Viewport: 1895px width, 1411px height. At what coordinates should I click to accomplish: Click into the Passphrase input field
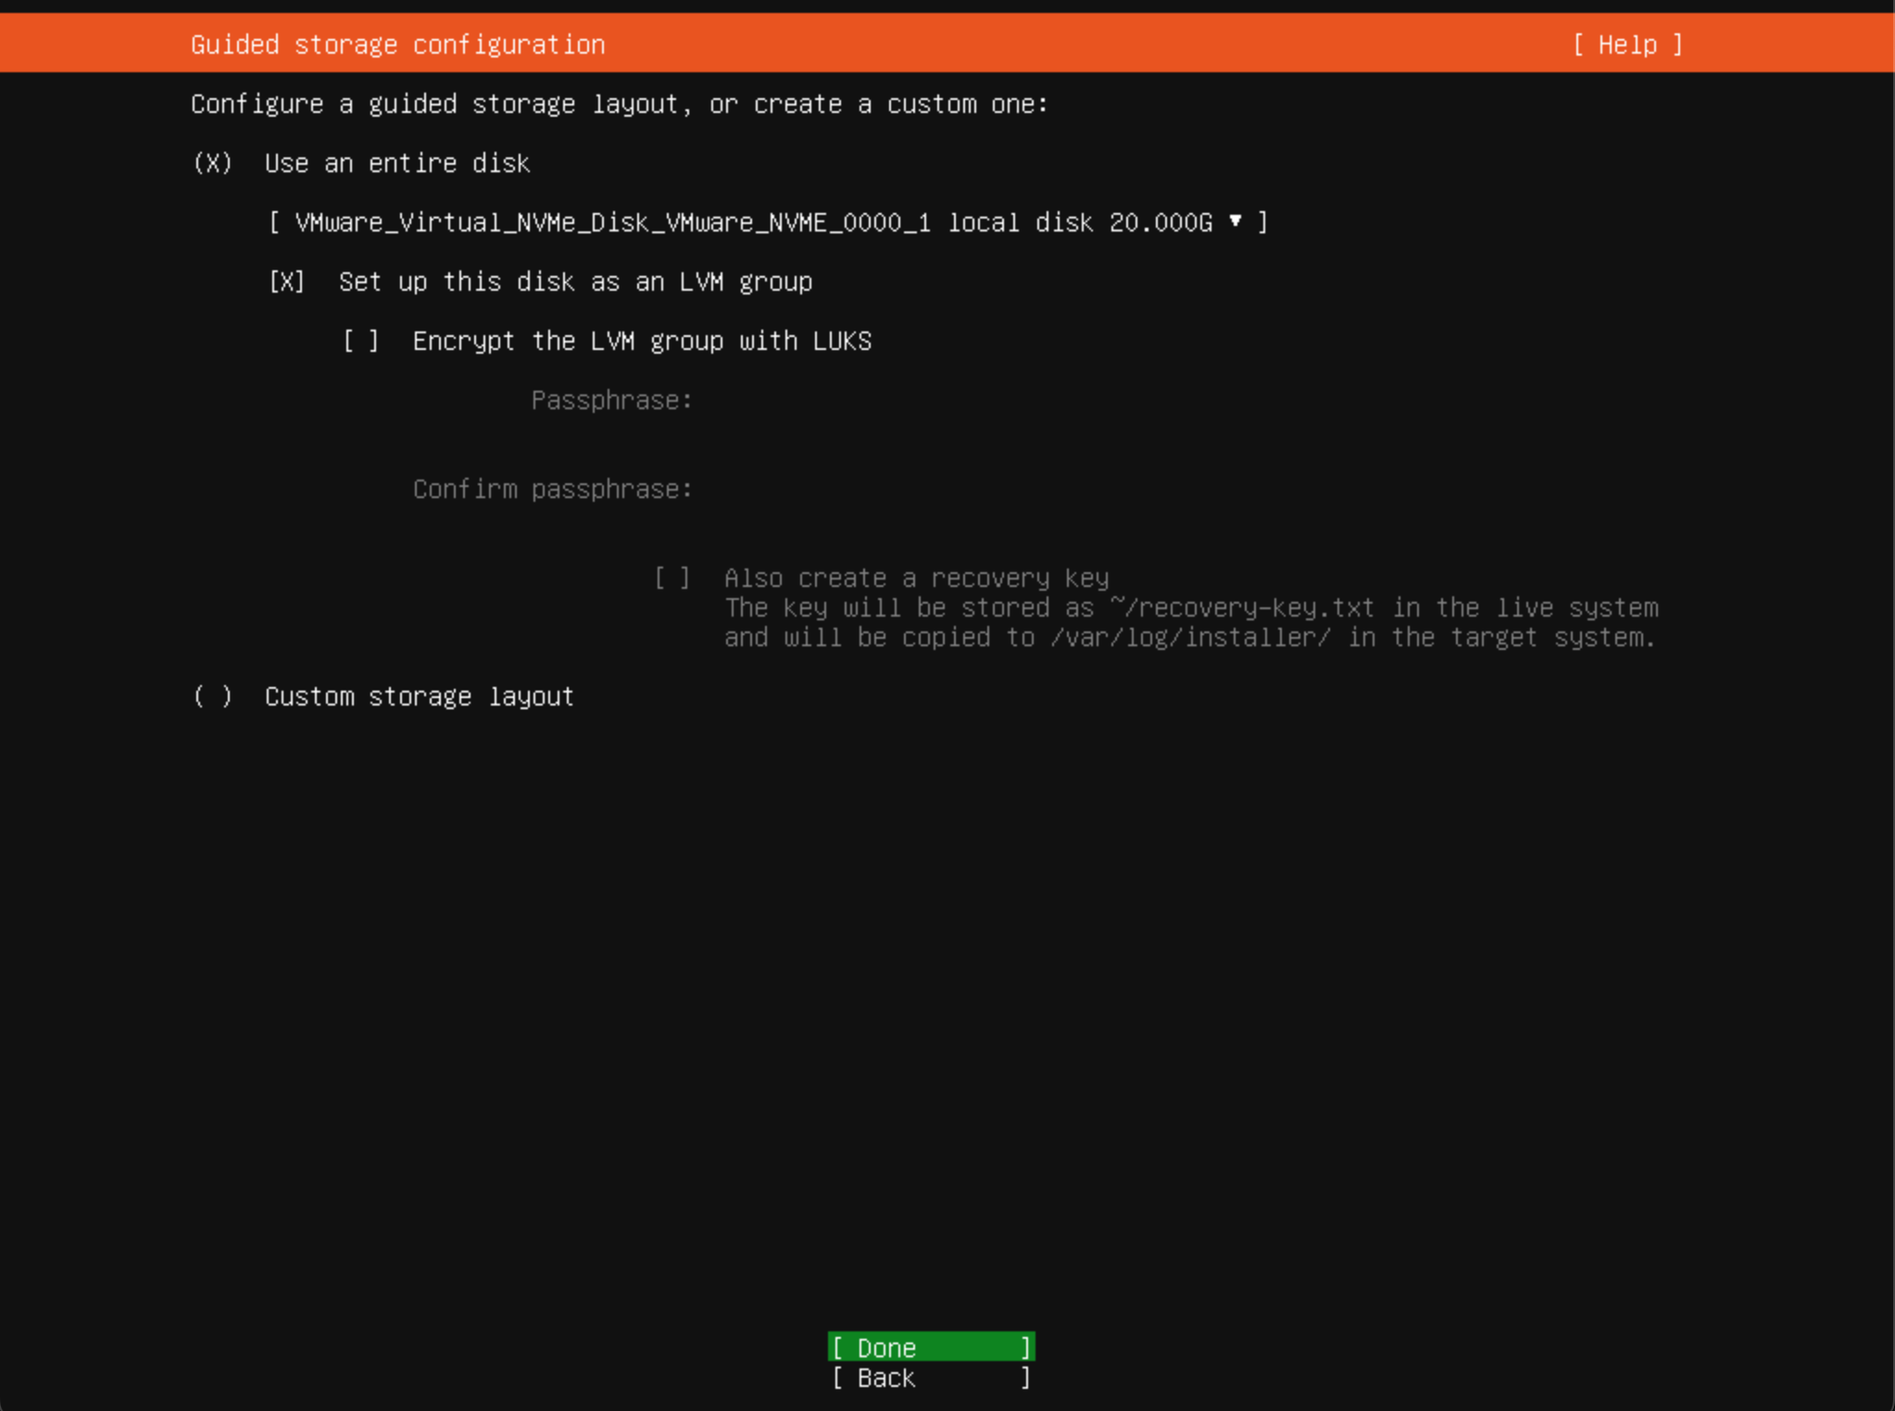point(1019,400)
